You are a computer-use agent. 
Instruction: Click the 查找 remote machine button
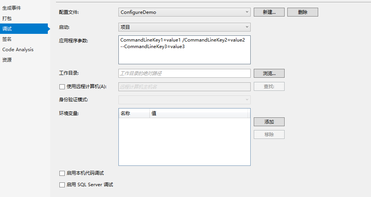(x=269, y=87)
